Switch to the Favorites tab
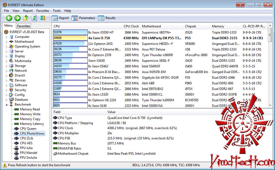The image size is (275, 170). coord(24,26)
